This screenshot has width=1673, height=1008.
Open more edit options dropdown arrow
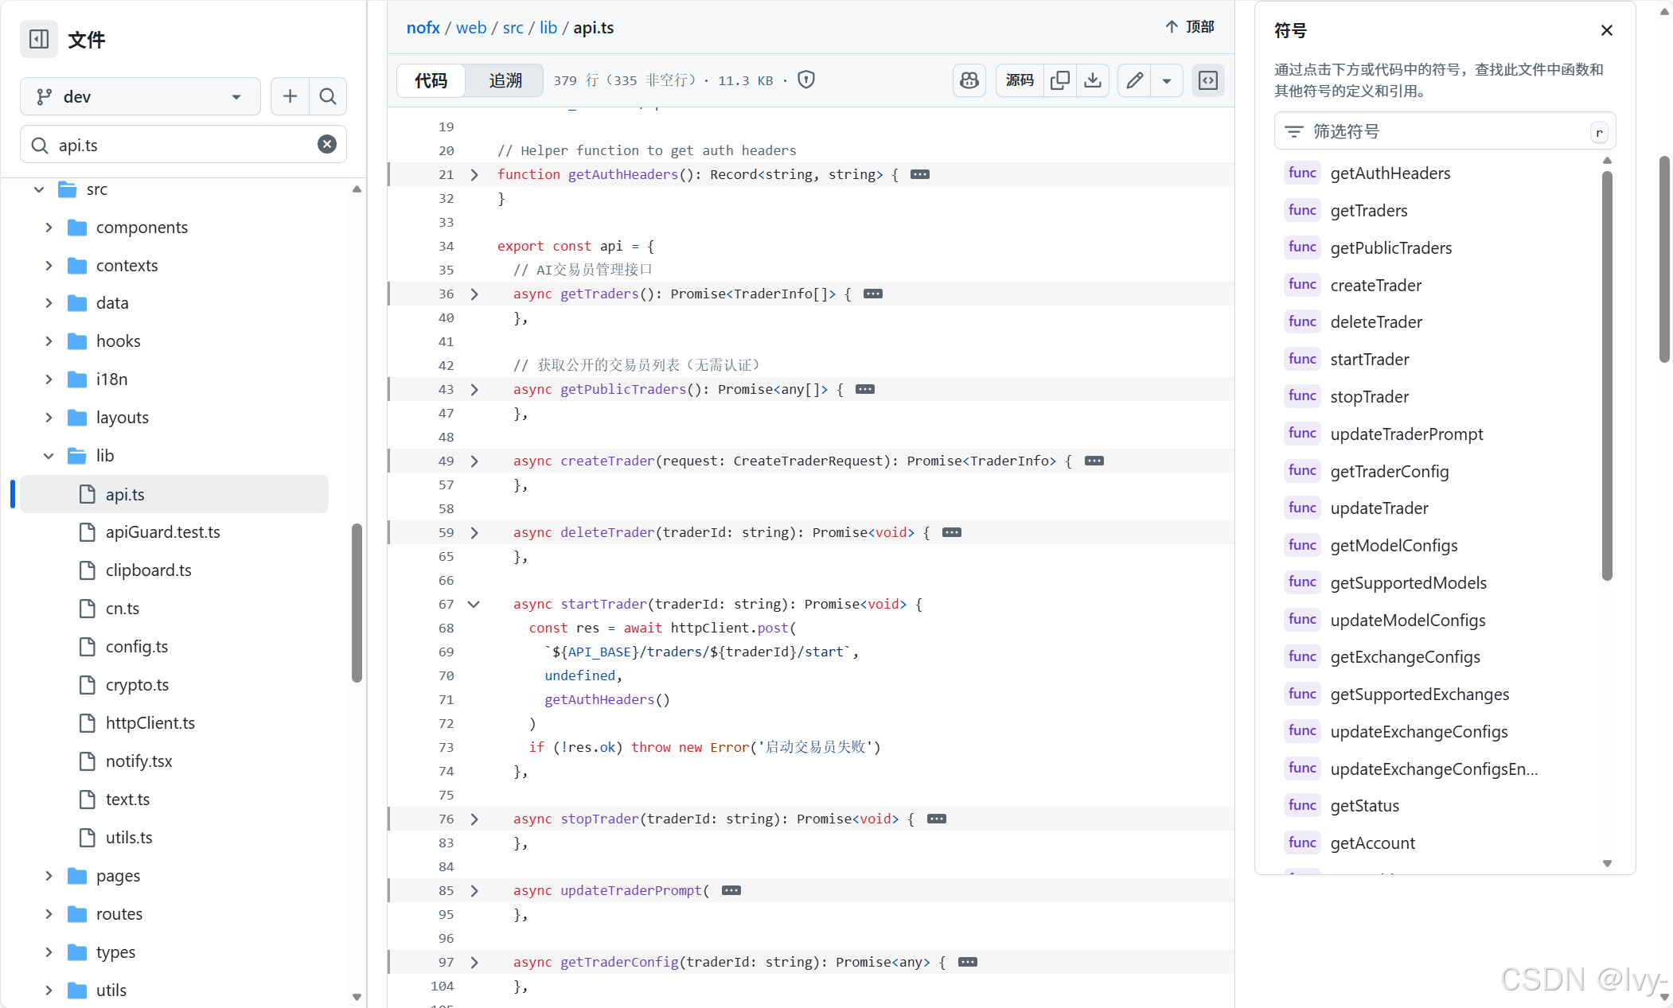(x=1166, y=80)
